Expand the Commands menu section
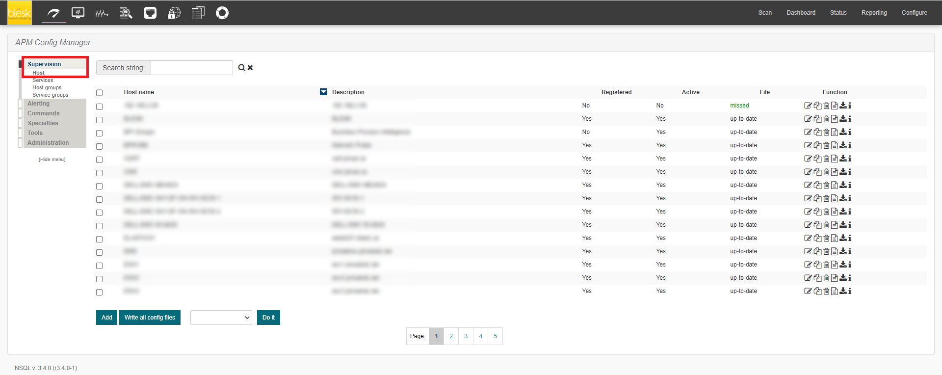 click(43, 113)
